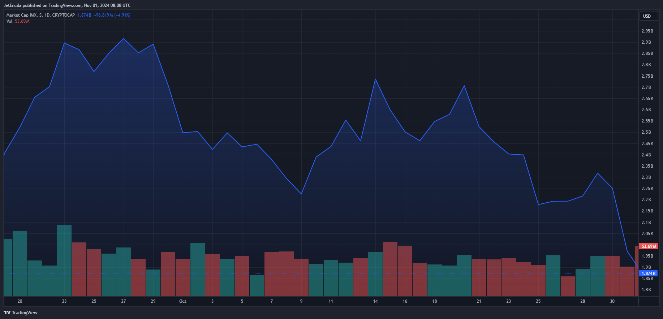Click the 2.65B price axis label
This screenshot has width=663, height=319.
coord(647,99)
